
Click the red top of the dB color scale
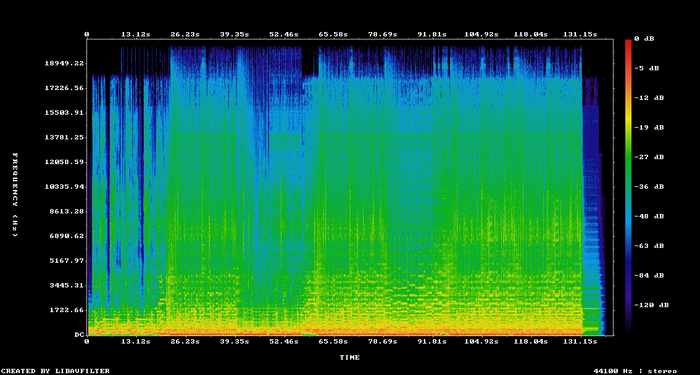(628, 42)
